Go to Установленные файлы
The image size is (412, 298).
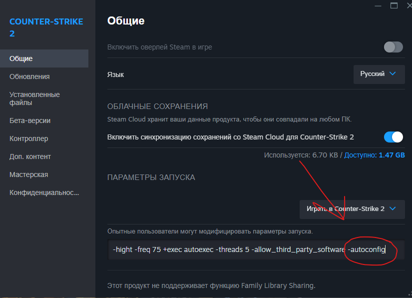point(34,98)
